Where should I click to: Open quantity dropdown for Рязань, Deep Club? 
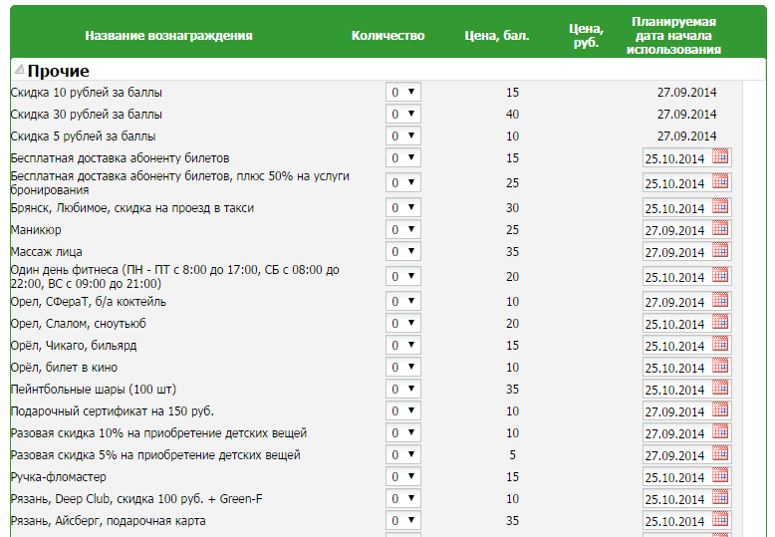(402, 499)
